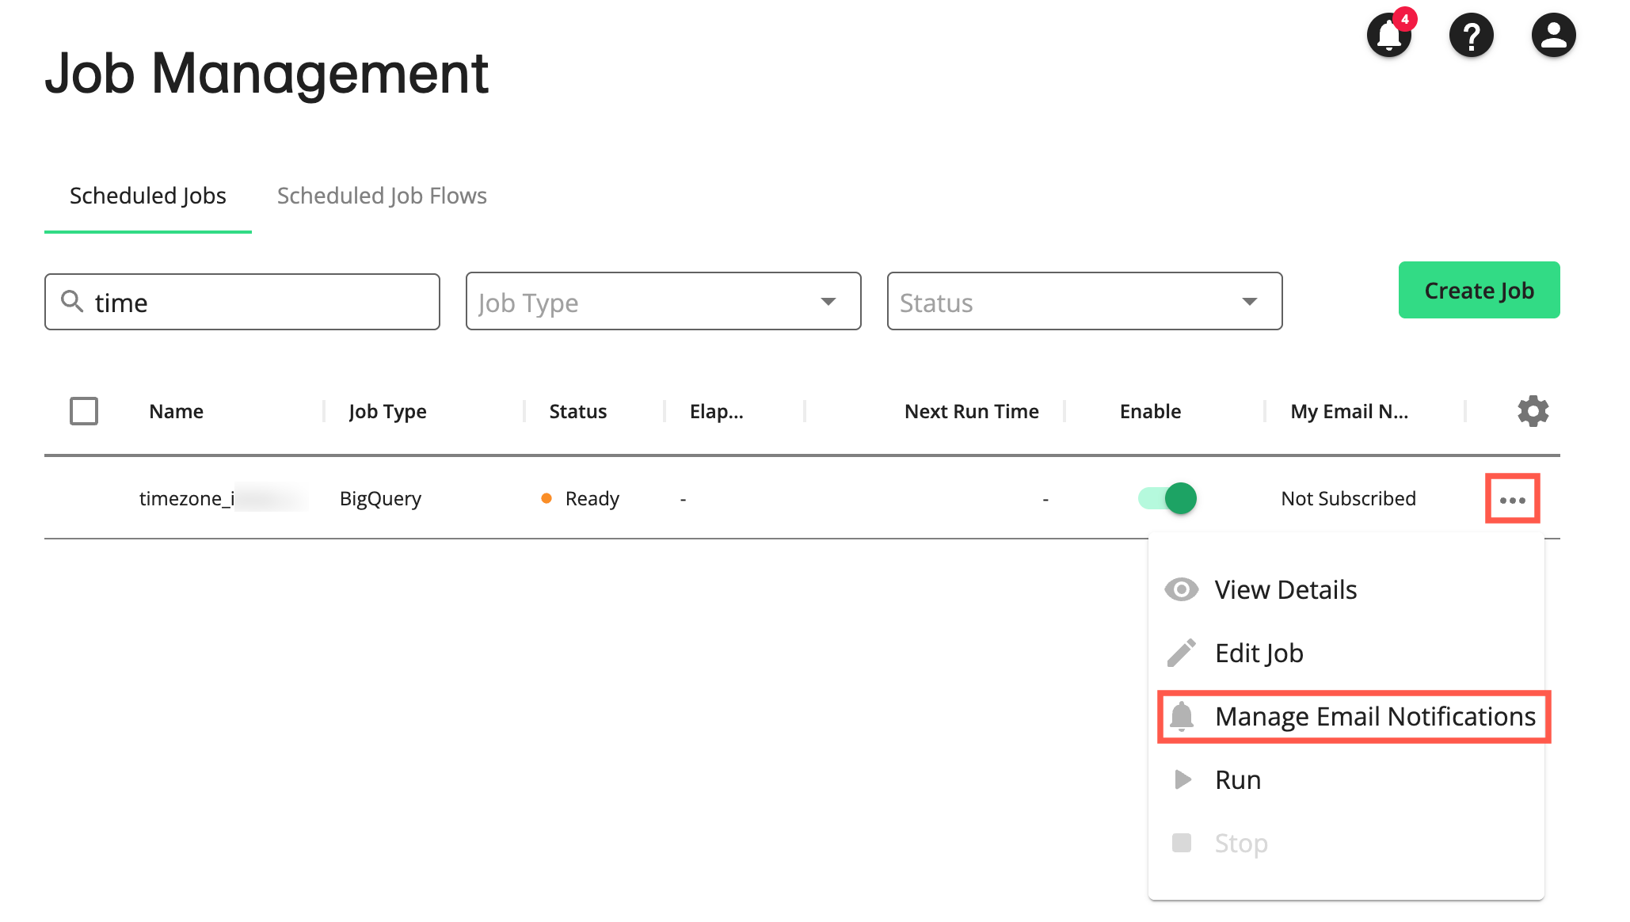Toggle the Enable switch for timezone job

click(x=1167, y=498)
